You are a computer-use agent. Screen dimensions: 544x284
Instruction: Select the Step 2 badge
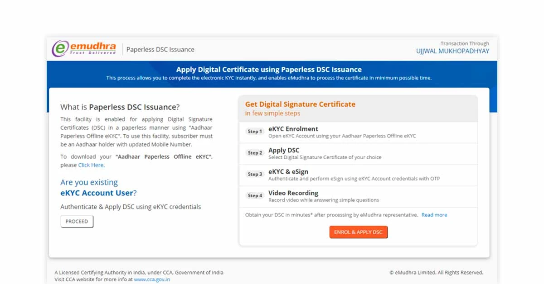[x=255, y=153]
